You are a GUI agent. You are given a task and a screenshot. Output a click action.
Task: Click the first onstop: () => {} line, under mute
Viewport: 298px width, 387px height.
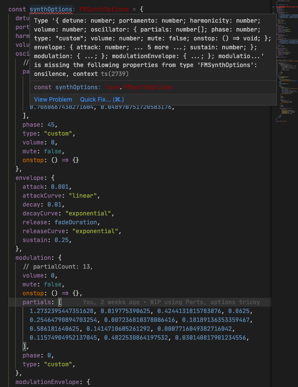click(x=51, y=160)
